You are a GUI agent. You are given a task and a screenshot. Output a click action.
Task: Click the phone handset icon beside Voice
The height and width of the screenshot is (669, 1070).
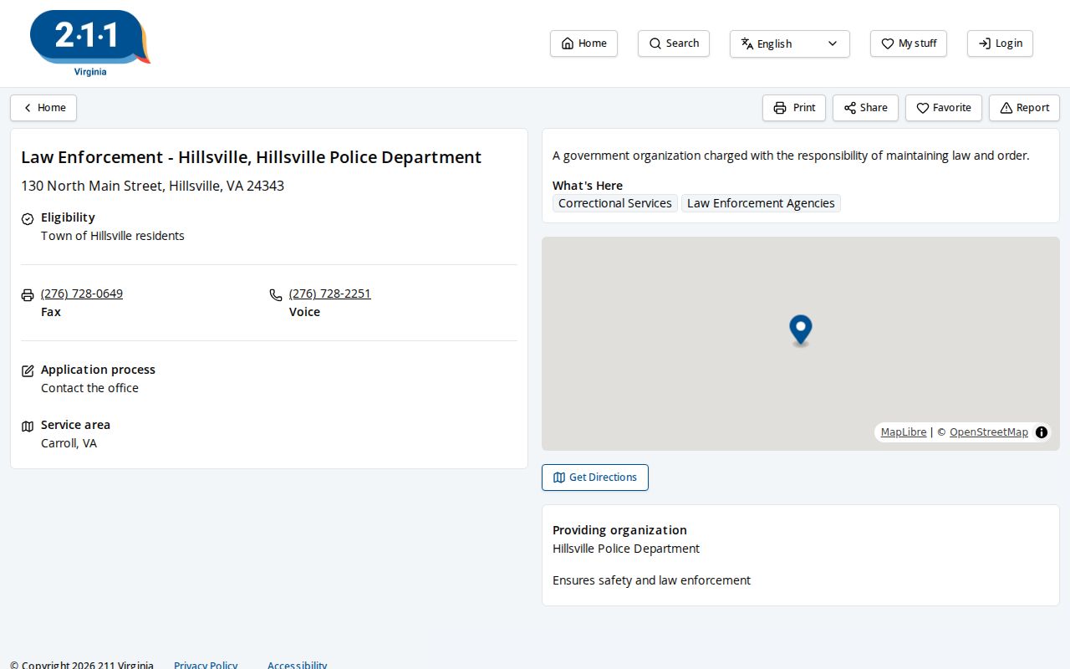276,295
